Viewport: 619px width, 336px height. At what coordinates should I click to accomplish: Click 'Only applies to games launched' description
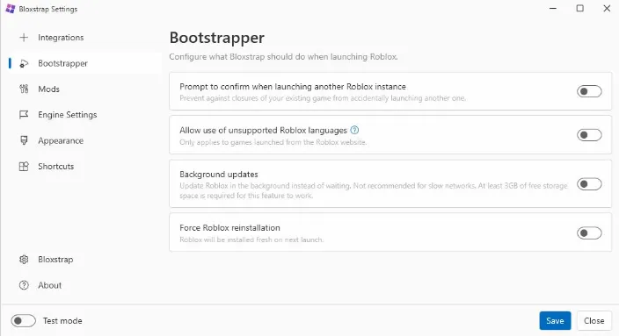273,142
